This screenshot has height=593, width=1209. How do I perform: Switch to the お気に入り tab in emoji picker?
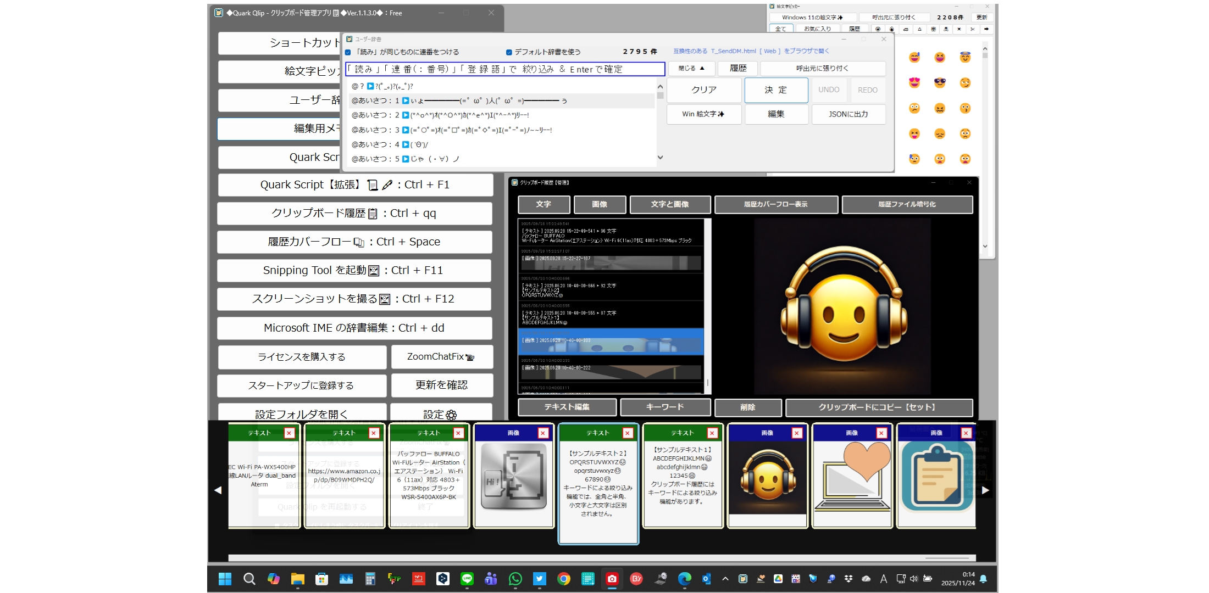[x=818, y=29]
